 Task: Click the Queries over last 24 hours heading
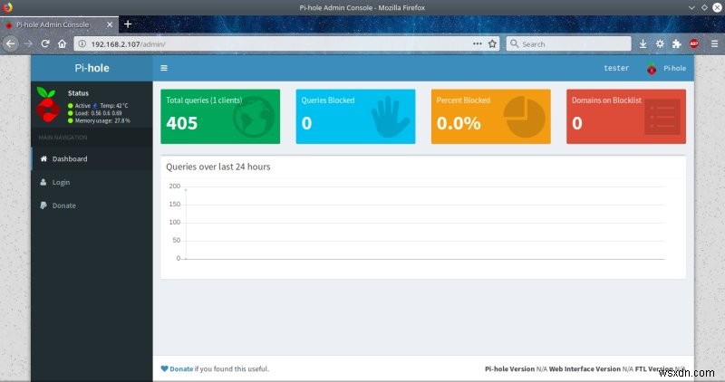pyautogui.click(x=218, y=167)
